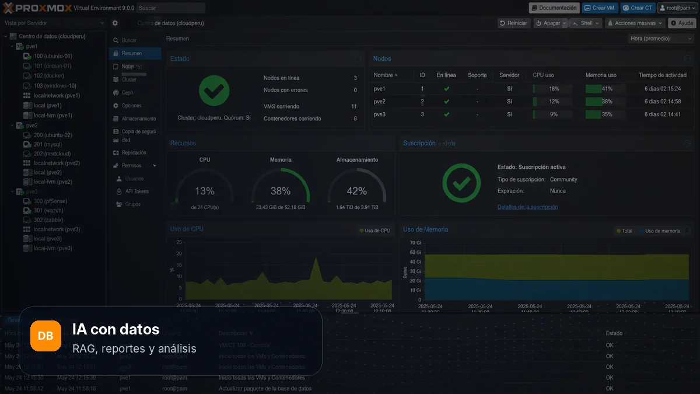Open the Shell dropdown
This screenshot has width=700, height=394.
586,23
